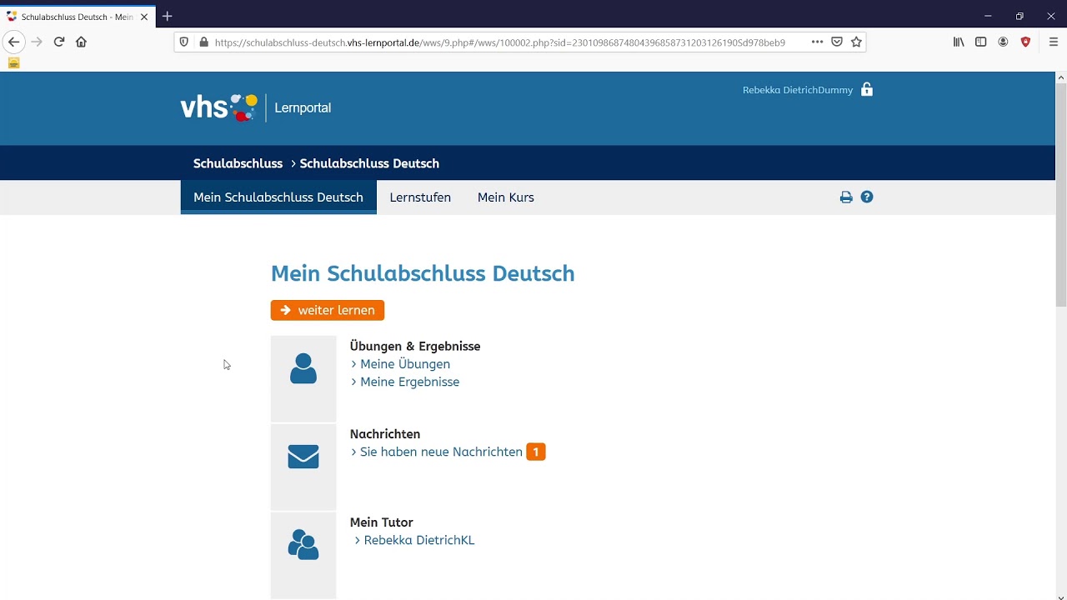The image size is (1067, 600).
Task: Click the red shield extension icon
Action: 1026,42
